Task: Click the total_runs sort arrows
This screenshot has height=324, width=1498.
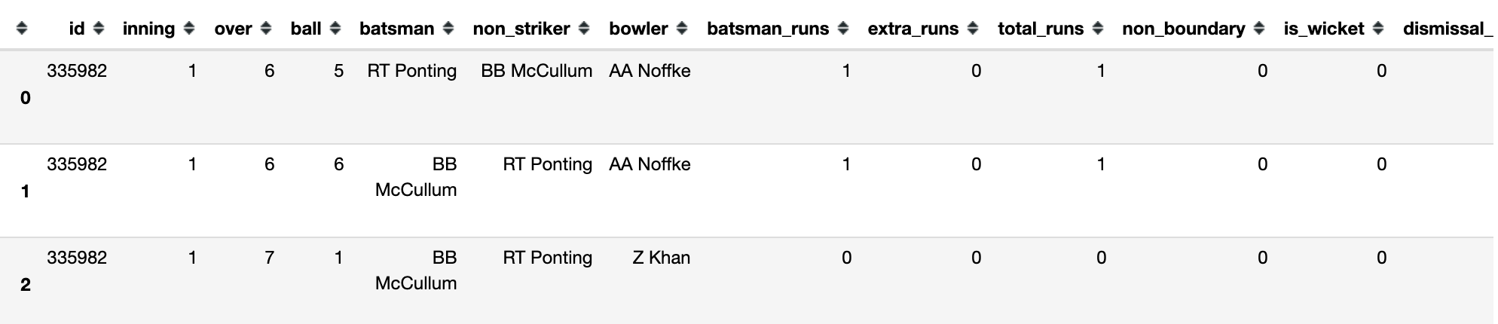Action: 1098,29
